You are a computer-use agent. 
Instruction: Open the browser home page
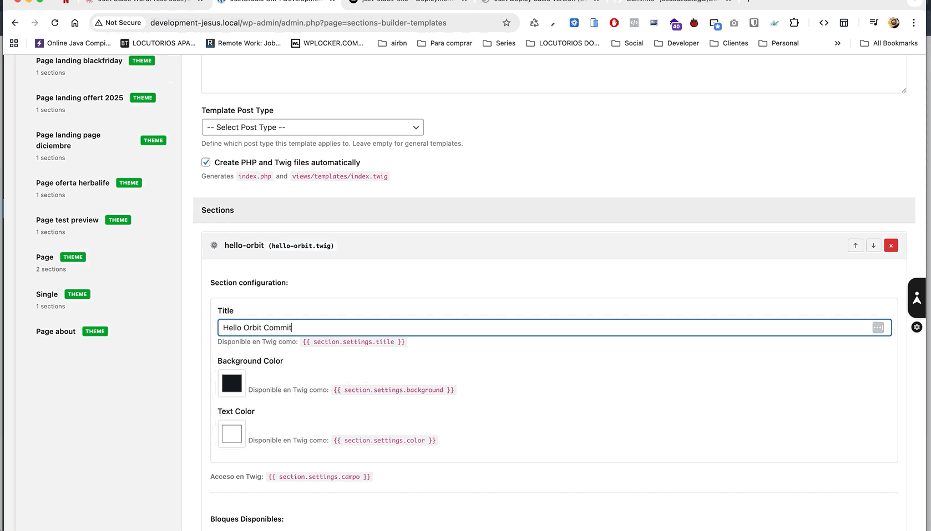click(75, 23)
